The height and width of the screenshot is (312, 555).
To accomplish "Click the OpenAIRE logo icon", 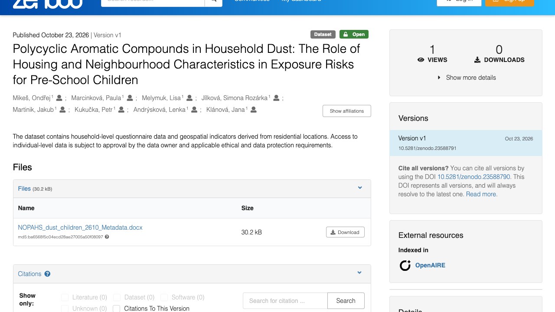I will point(405,265).
